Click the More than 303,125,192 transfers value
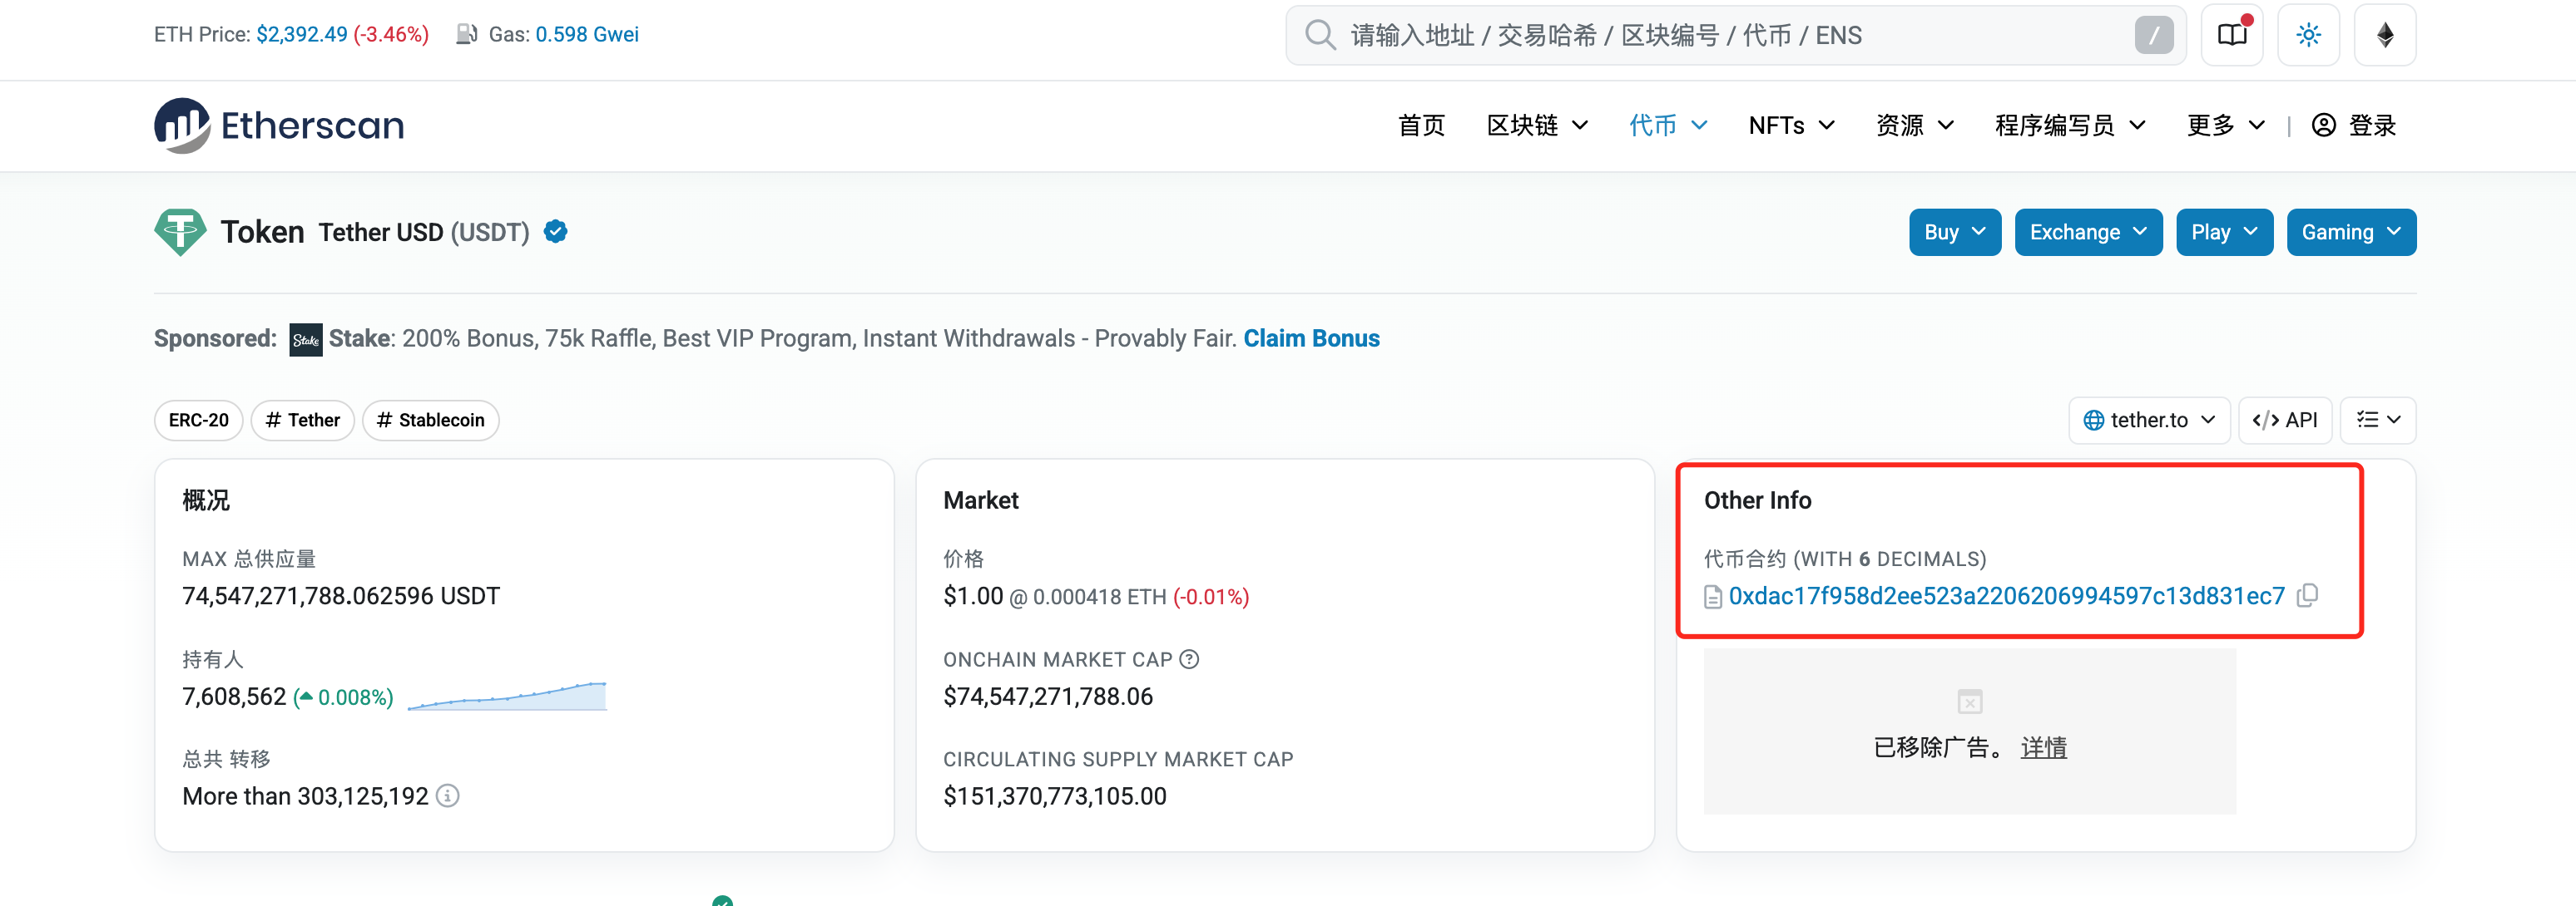Viewport: 2576px width, 906px height. coord(305,796)
